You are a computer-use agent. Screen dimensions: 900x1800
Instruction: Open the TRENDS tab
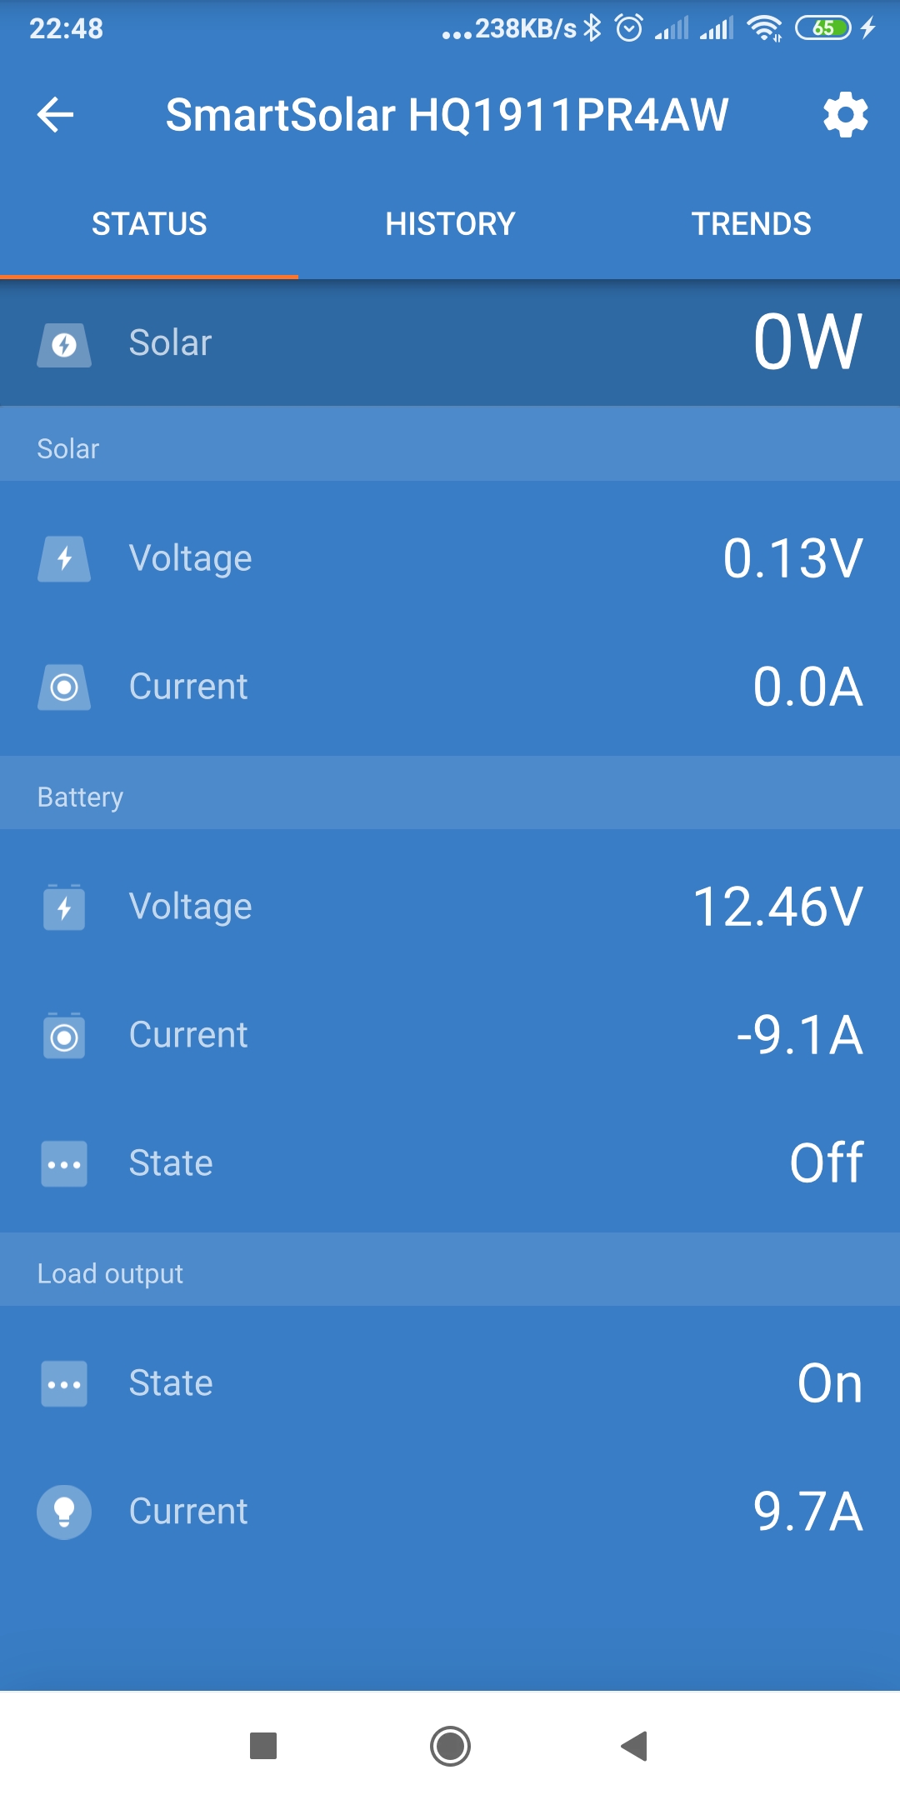pyautogui.click(x=751, y=224)
